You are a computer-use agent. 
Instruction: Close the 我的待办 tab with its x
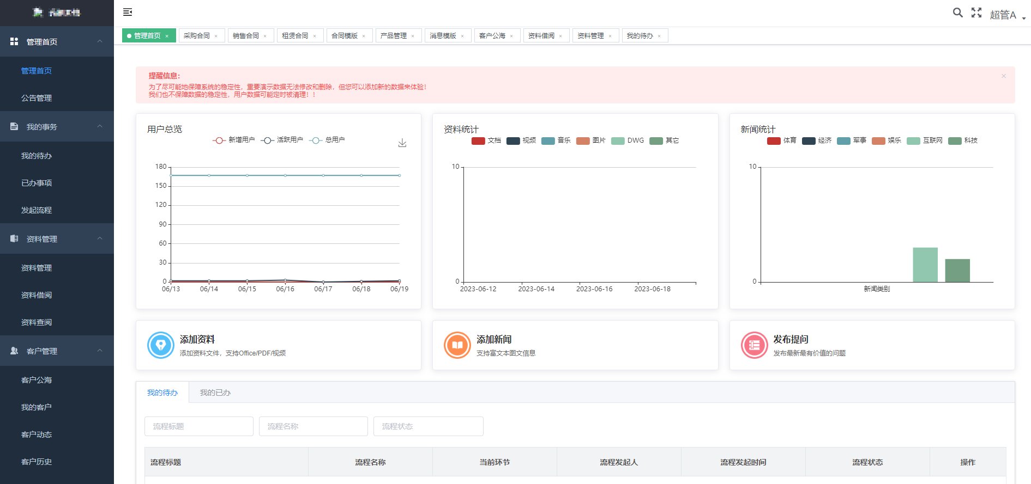click(x=659, y=36)
